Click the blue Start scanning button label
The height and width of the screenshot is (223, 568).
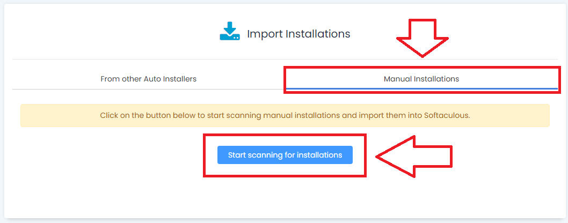pyautogui.click(x=285, y=155)
